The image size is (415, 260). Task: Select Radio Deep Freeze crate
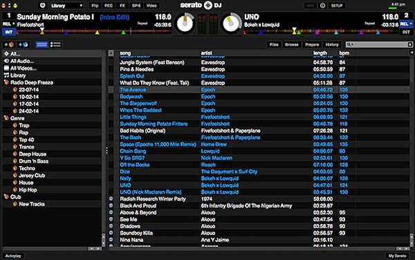point(52,82)
